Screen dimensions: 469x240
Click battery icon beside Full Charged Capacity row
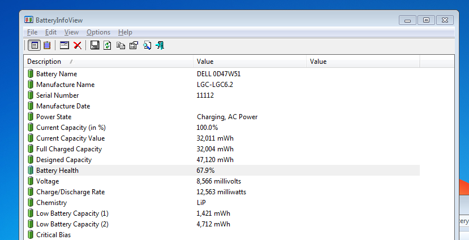coord(30,149)
